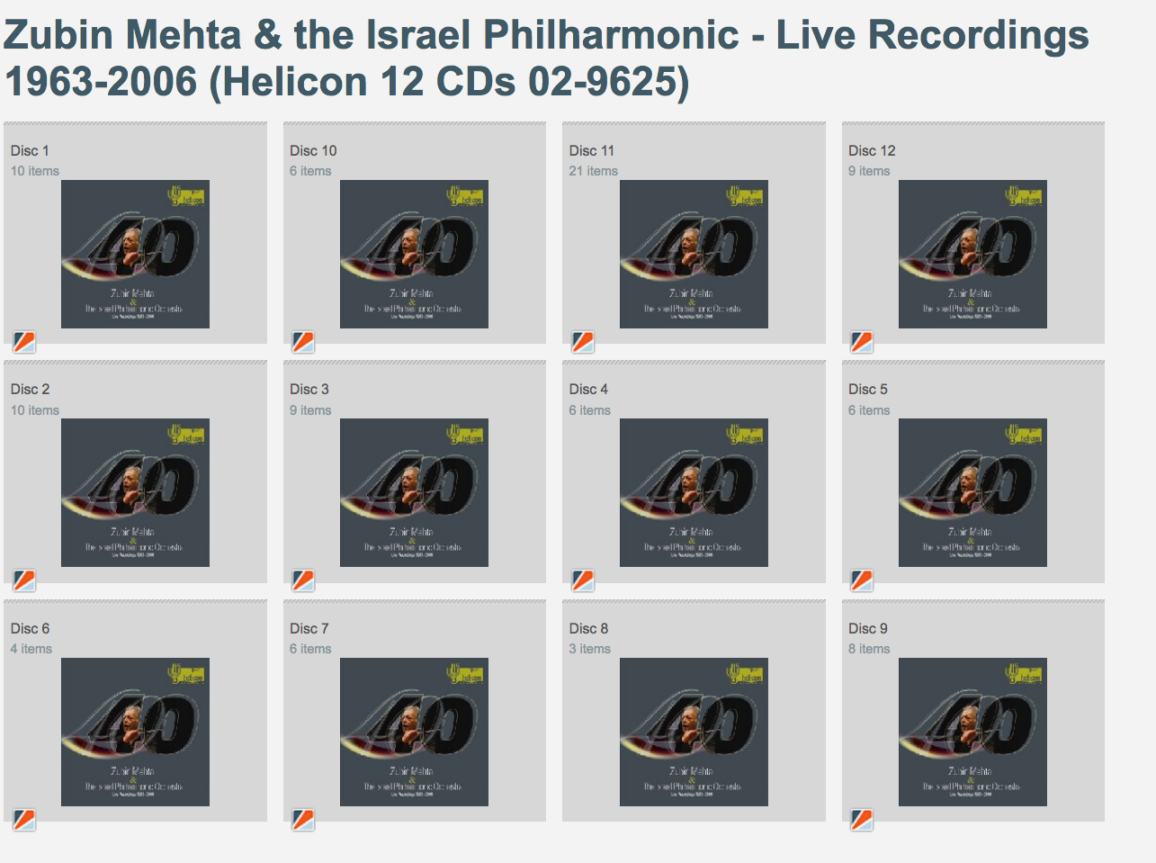Viewport: 1156px width, 863px height.
Task: Click the orange badge icon under Disc 6
Action: tap(24, 820)
